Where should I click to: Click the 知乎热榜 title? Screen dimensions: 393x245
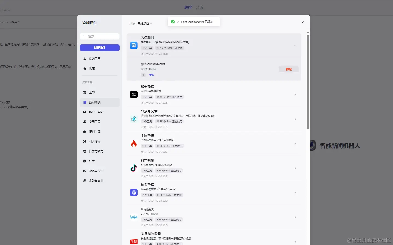pos(147,87)
